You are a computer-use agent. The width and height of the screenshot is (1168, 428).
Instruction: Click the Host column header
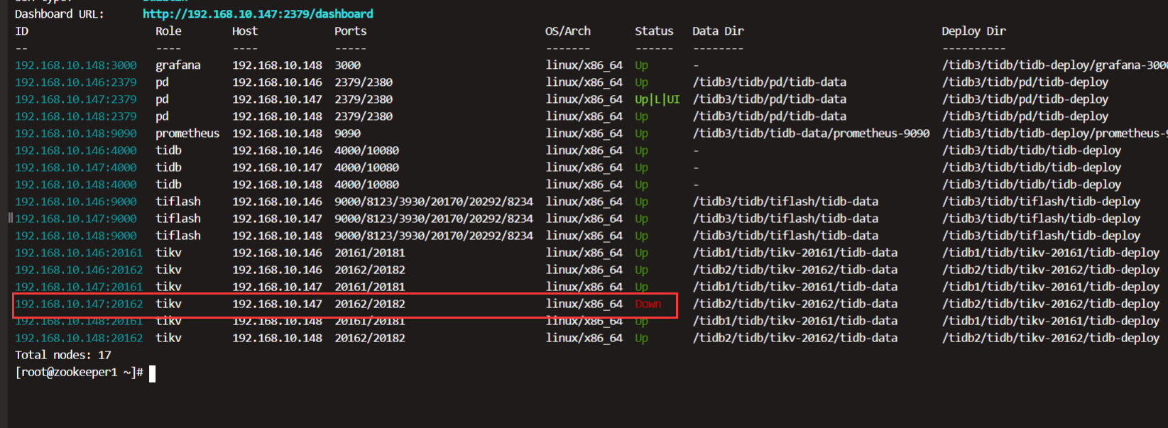click(x=245, y=31)
